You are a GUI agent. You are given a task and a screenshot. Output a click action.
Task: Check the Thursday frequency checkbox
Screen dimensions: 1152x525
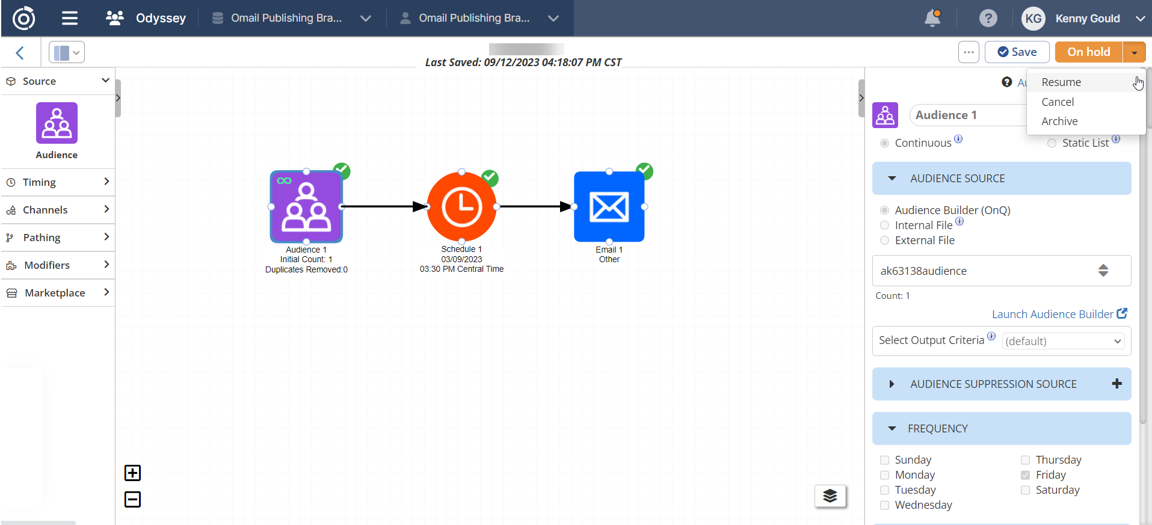[x=1025, y=460]
